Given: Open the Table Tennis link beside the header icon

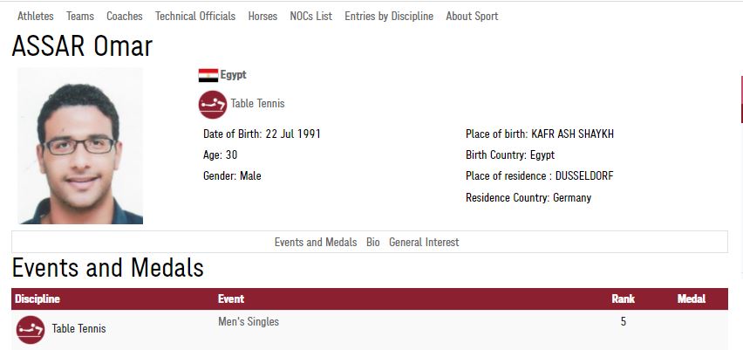Looking at the screenshot, I should coord(258,103).
